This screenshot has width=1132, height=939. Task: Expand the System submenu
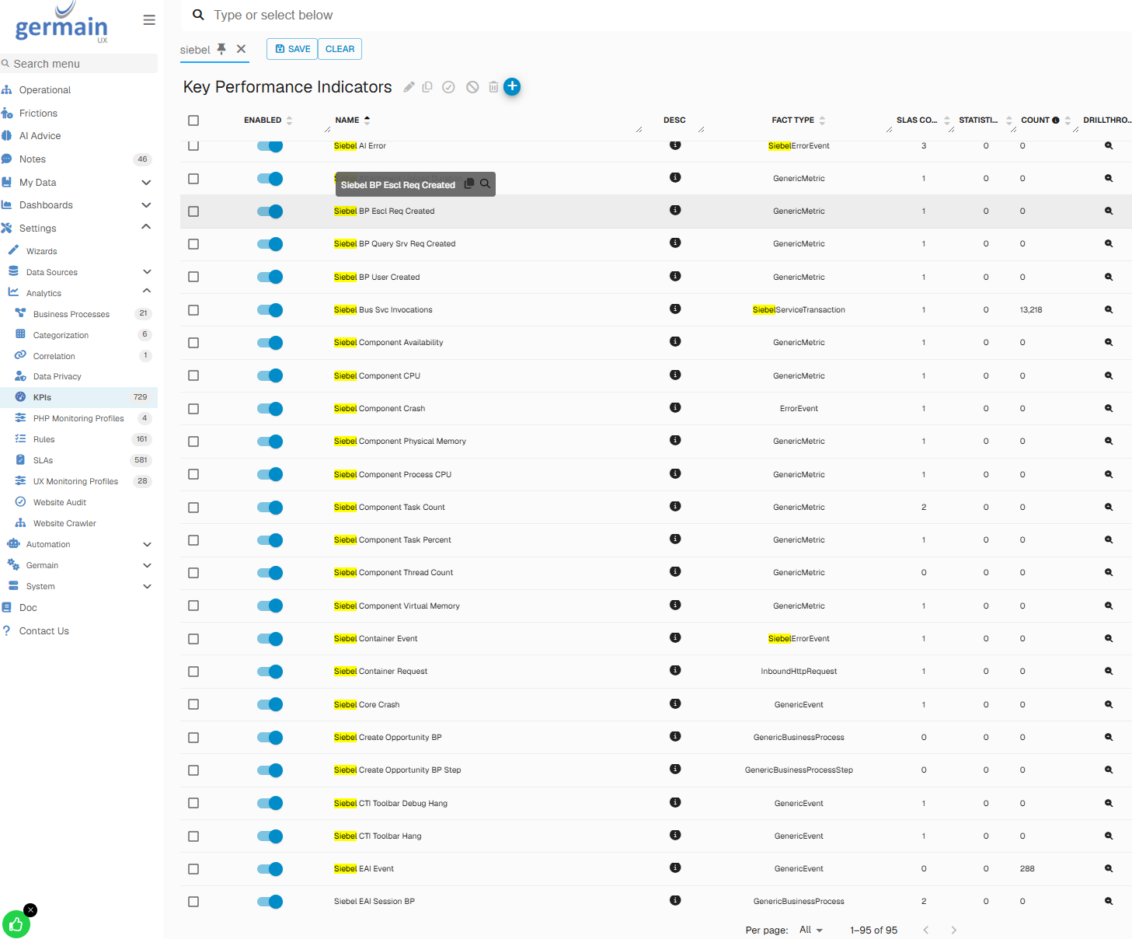tap(147, 587)
